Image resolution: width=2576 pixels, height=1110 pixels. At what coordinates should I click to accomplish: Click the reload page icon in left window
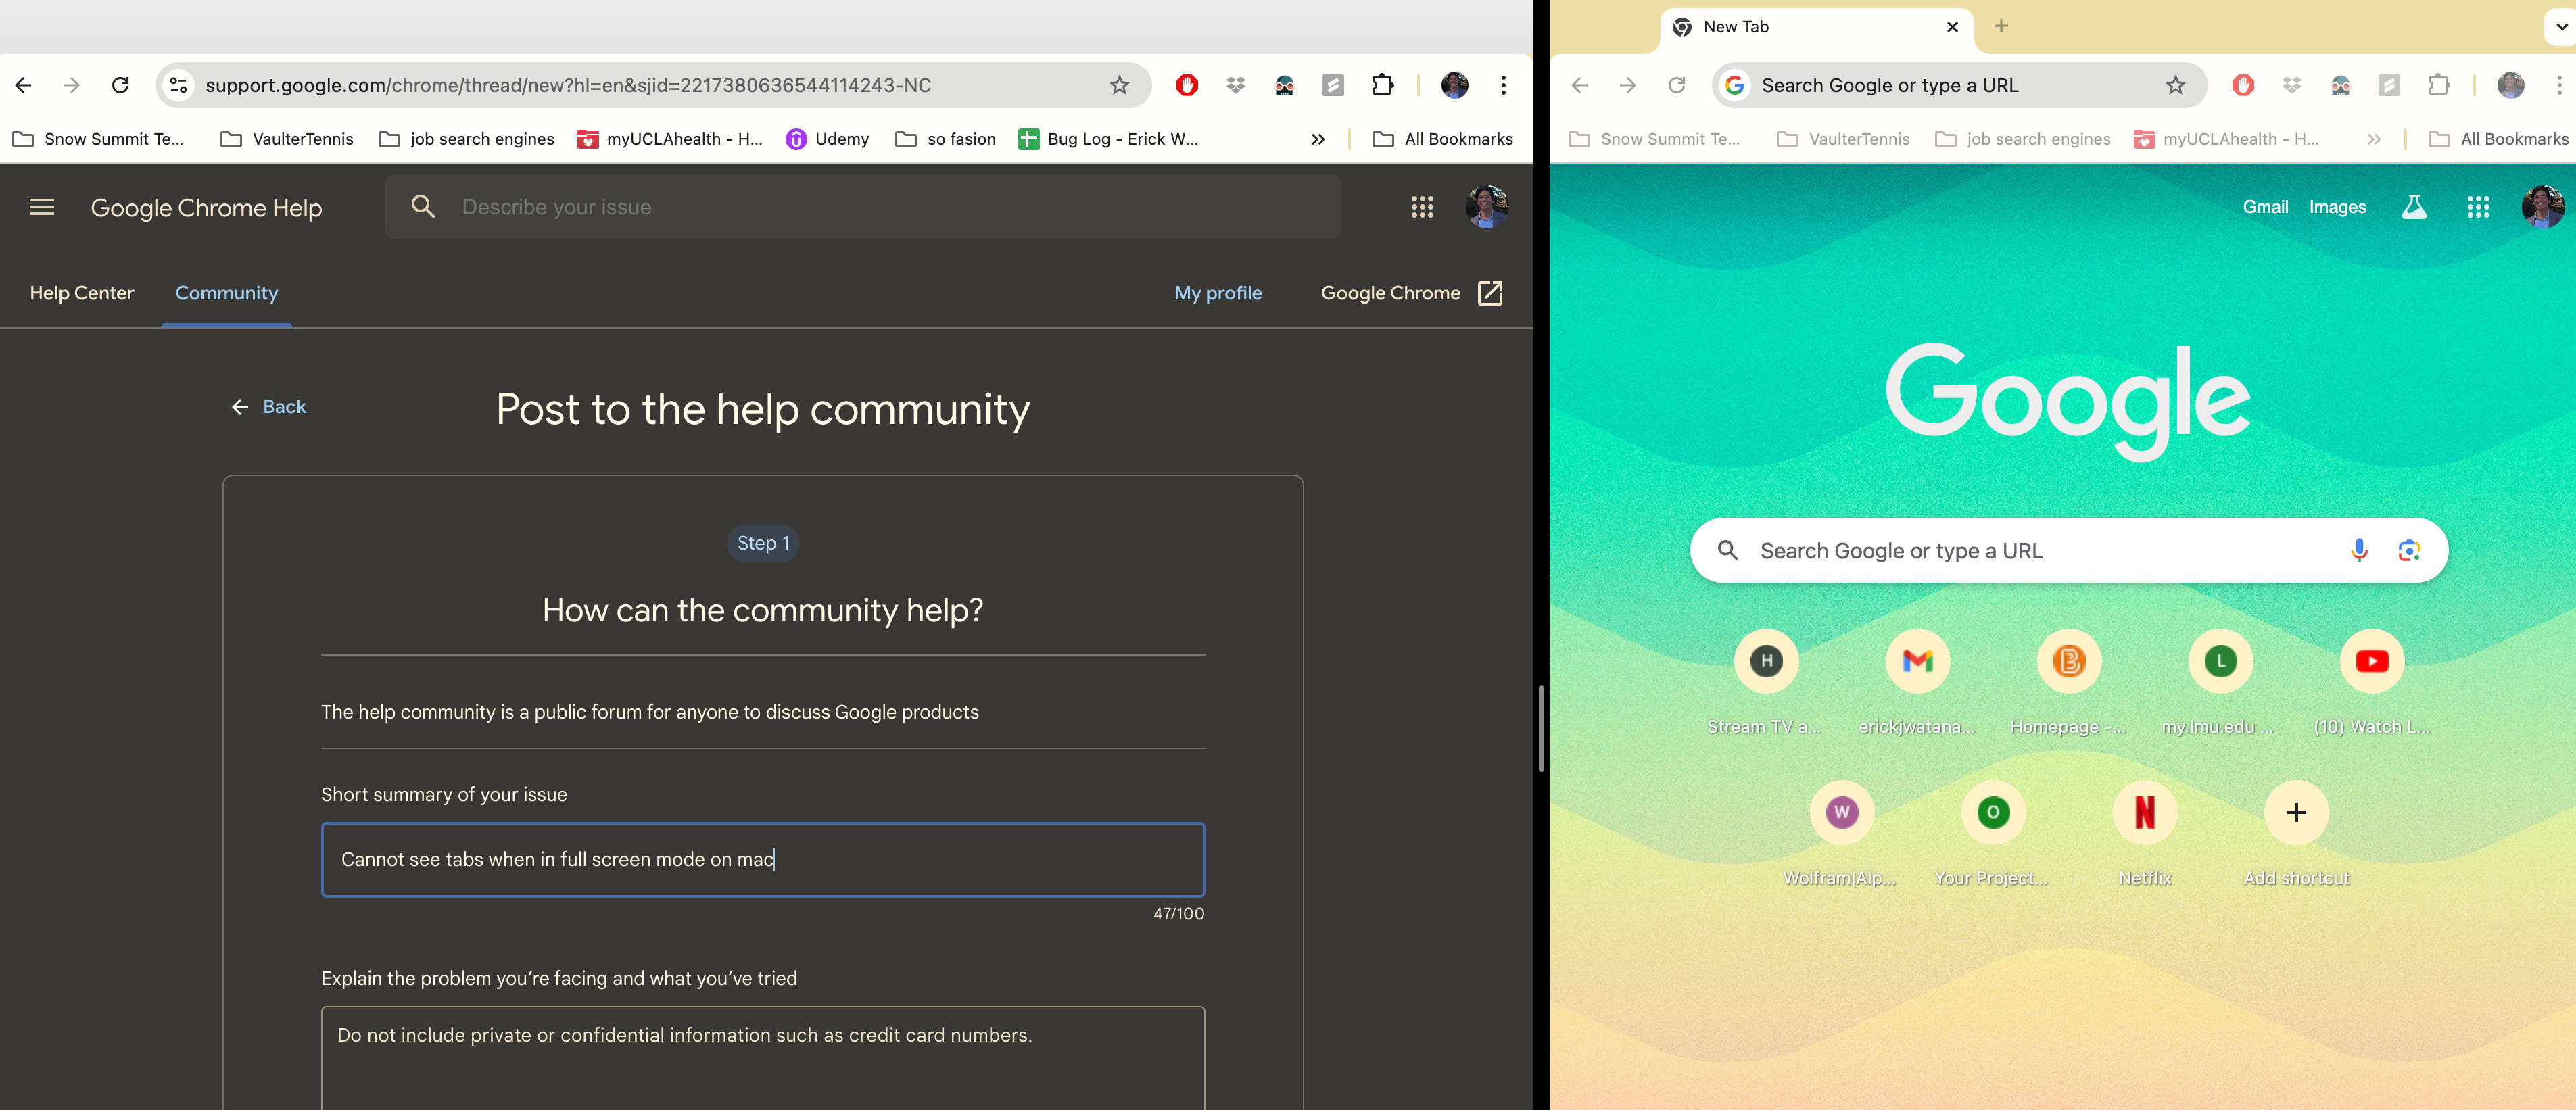coord(120,85)
